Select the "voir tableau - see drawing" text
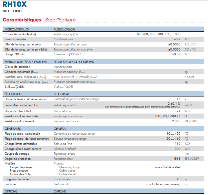 (163, 184)
